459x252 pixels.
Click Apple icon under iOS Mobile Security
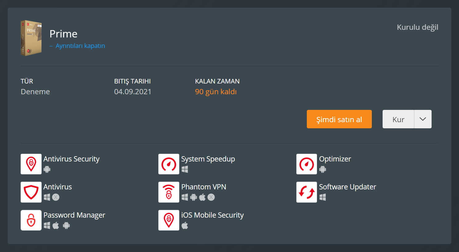click(x=185, y=225)
